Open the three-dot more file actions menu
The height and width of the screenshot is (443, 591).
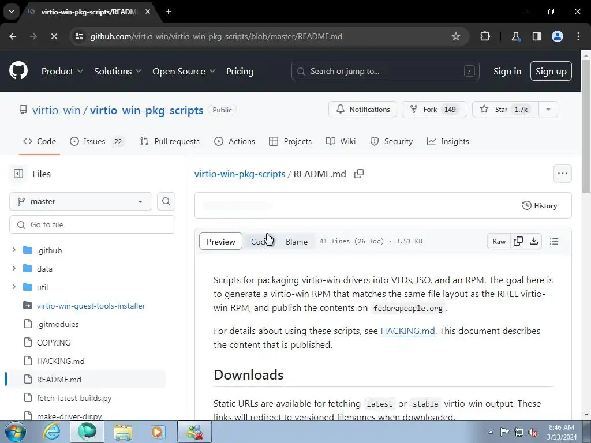[562, 174]
